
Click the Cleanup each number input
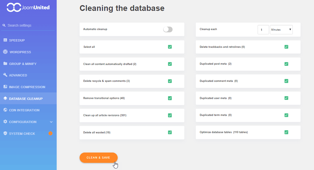(263, 30)
